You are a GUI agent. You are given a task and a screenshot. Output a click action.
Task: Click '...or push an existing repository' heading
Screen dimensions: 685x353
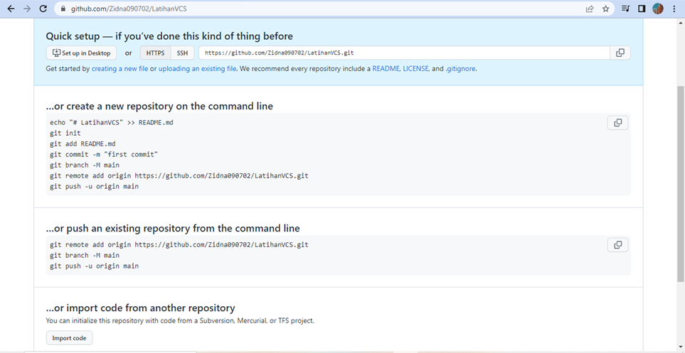(173, 228)
